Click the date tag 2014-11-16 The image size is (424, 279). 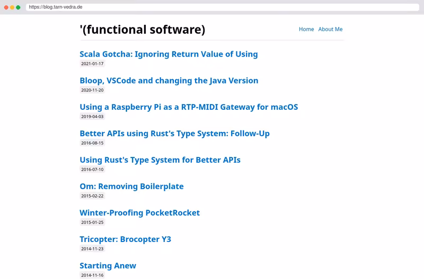coord(92,275)
